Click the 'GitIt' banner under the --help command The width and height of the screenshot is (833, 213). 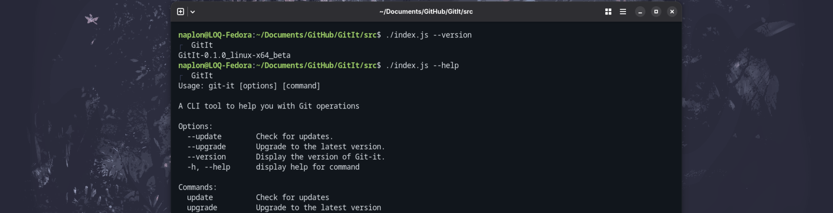click(x=202, y=76)
